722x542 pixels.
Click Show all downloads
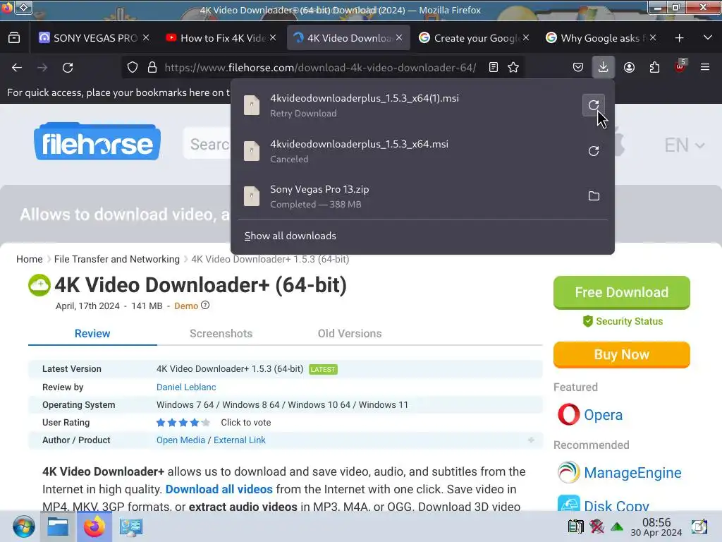290,236
